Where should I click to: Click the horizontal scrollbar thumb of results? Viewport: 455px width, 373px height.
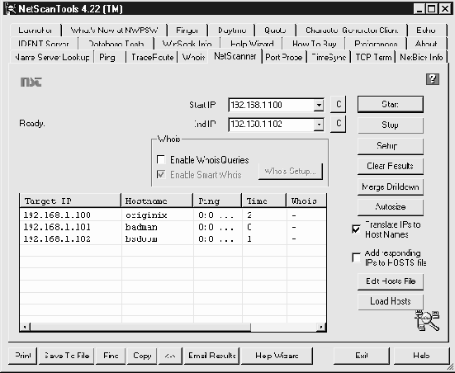(x=140, y=327)
